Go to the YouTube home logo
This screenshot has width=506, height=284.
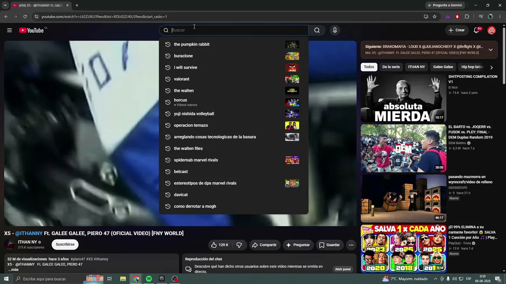[x=31, y=30]
